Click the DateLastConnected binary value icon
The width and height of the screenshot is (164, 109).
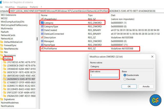42,34
